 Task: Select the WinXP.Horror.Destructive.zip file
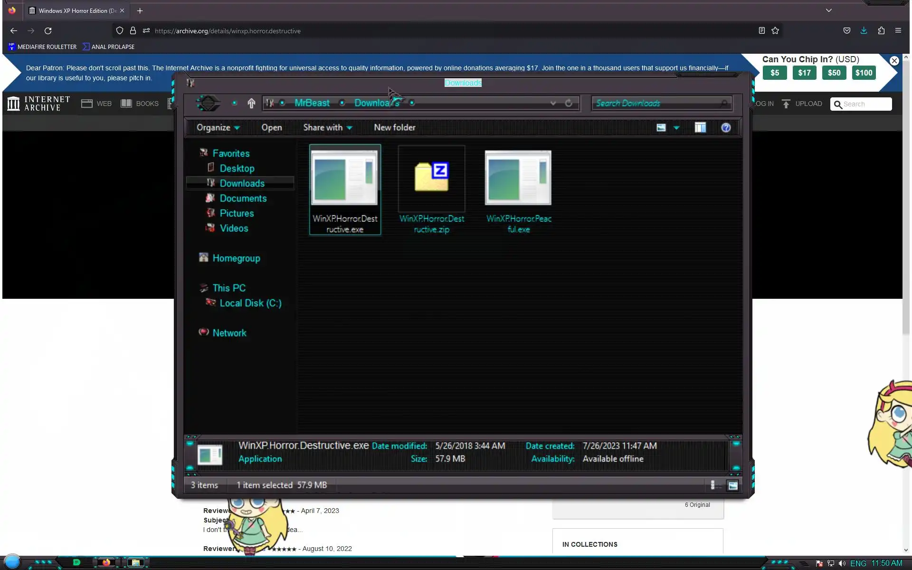(x=431, y=190)
